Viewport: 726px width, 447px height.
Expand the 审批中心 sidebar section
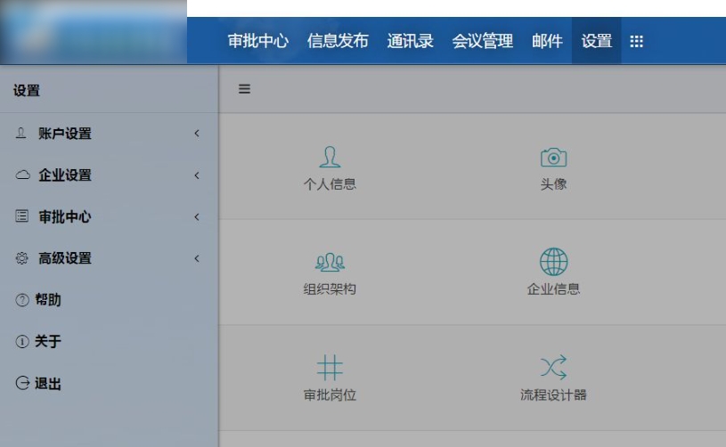click(64, 217)
